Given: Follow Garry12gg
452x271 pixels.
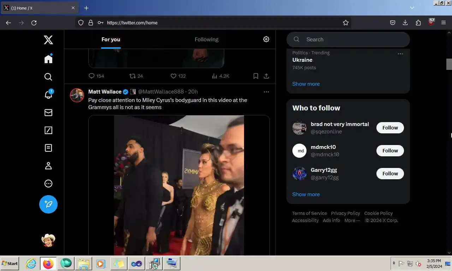Looking at the screenshot, I should [390, 174].
